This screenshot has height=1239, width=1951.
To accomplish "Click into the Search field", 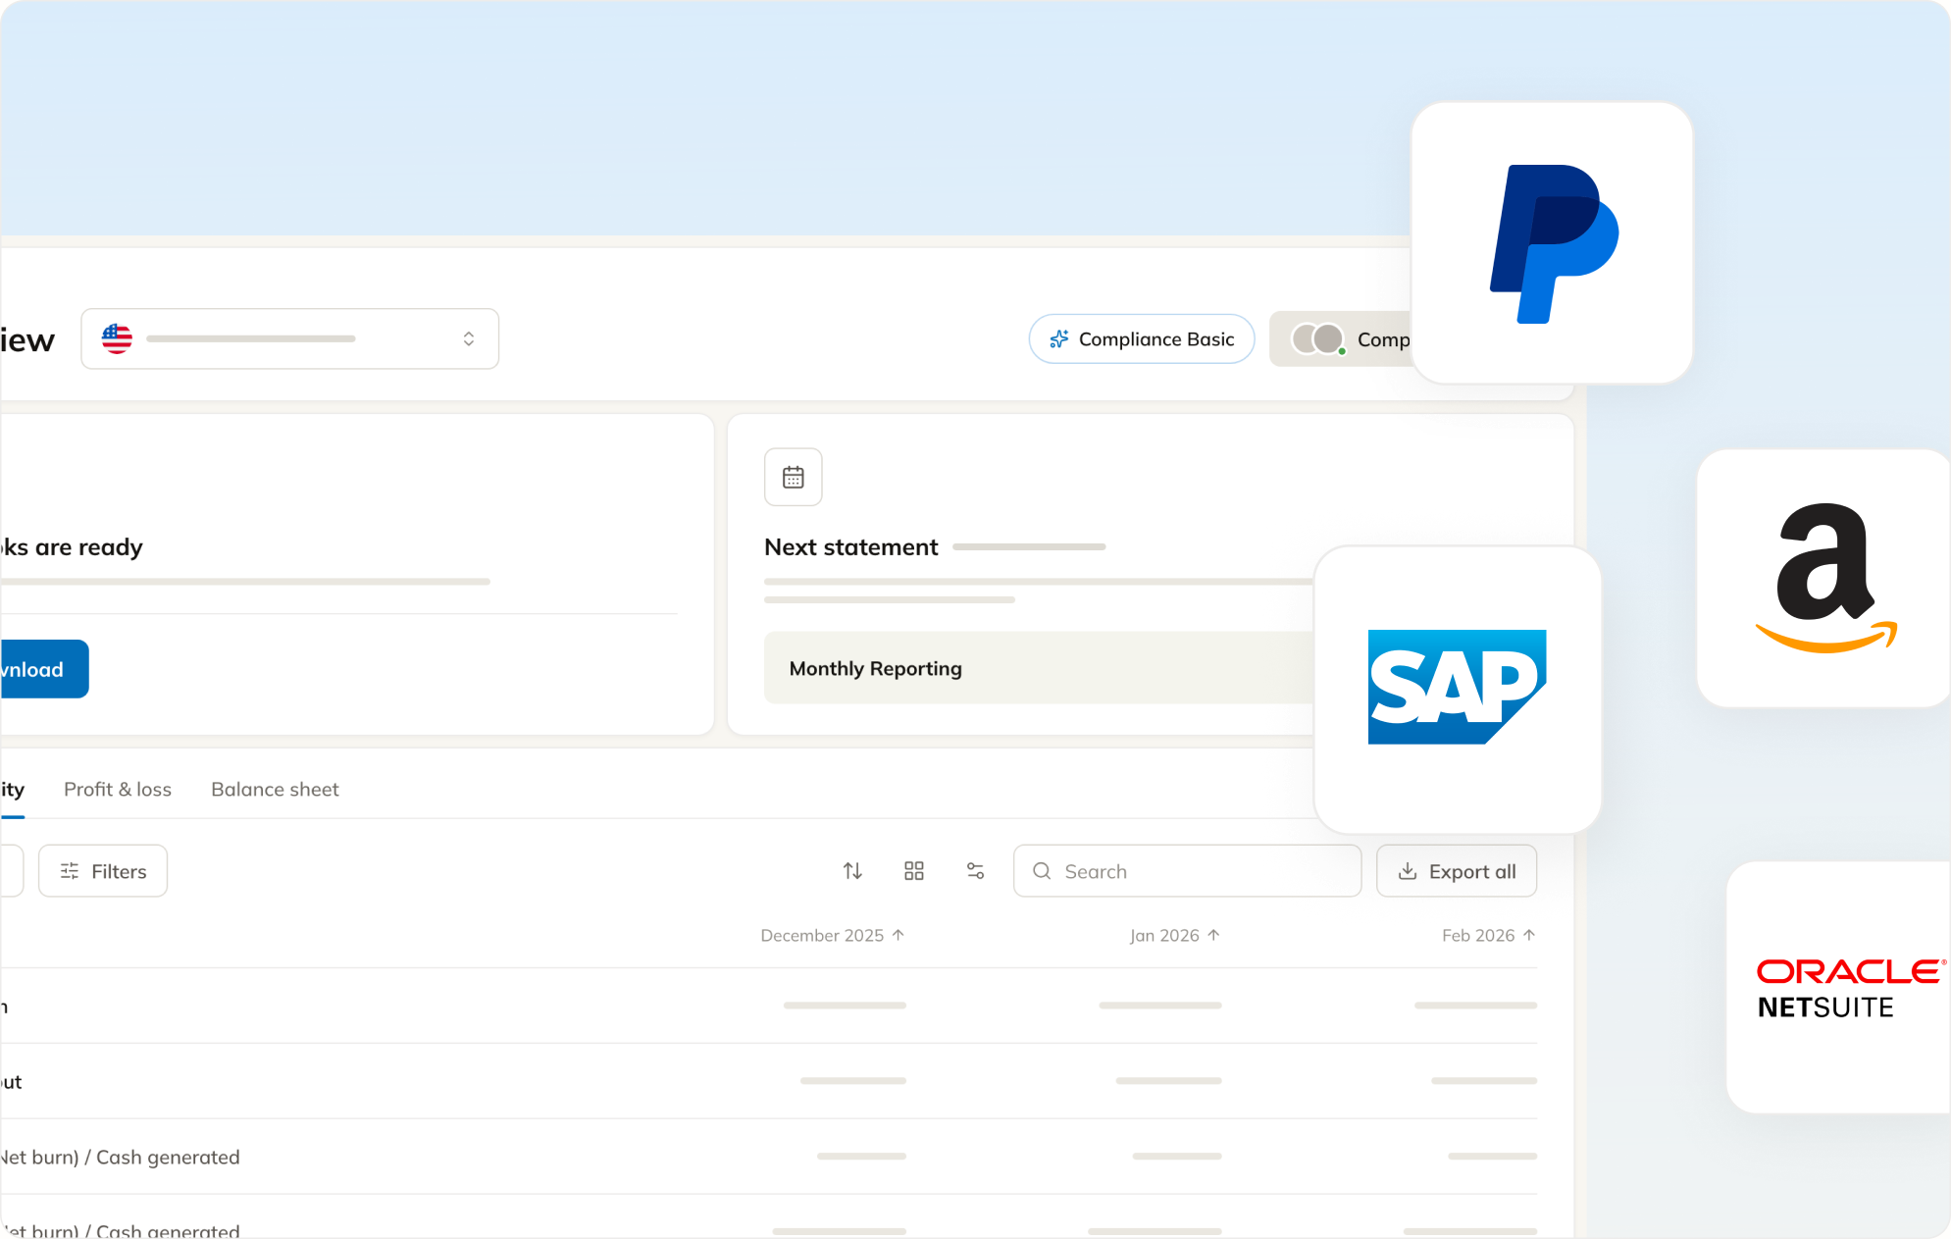I will [1187, 871].
